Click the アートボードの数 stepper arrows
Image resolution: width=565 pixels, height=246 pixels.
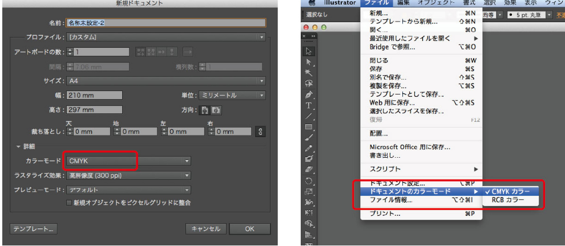[70, 52]
